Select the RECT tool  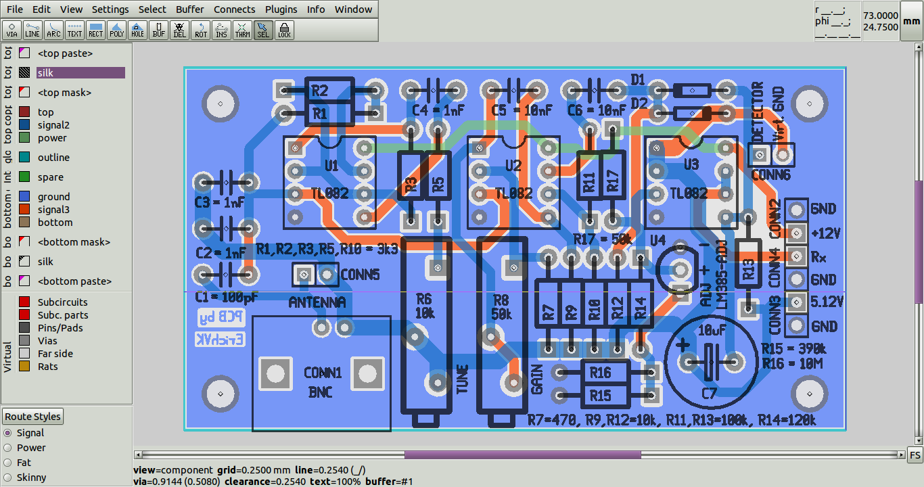point(95,30)
